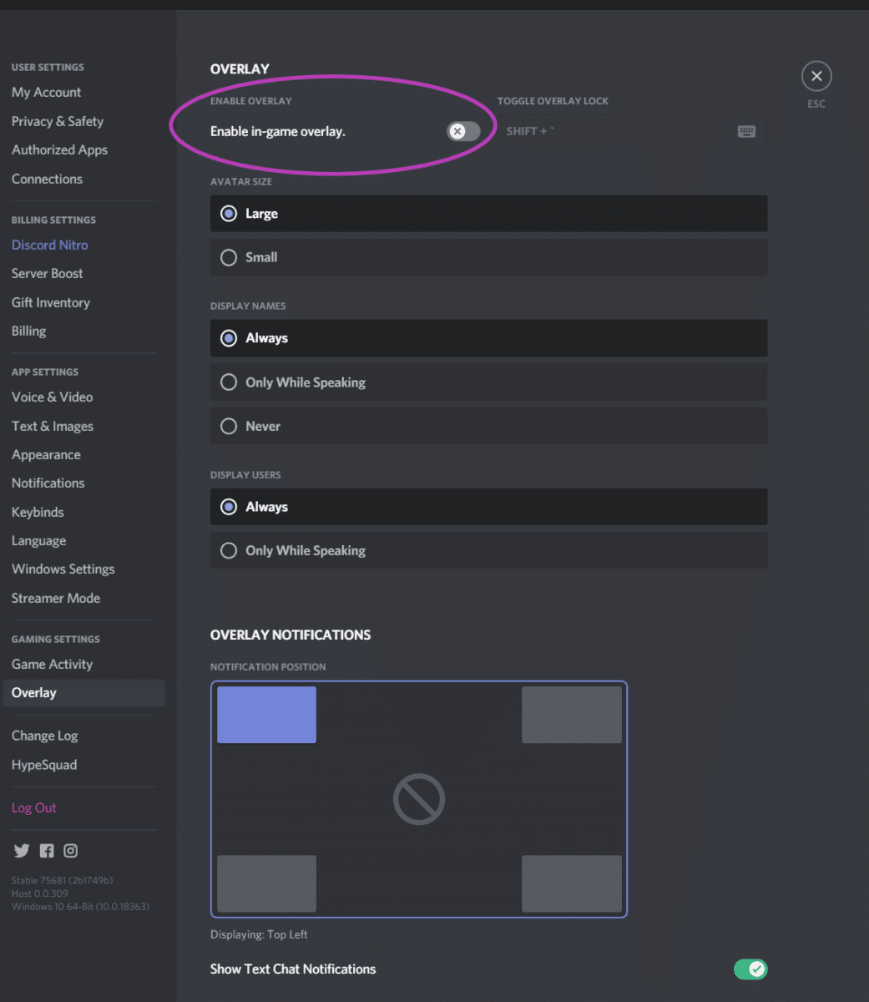
Task: Set notification position to bottom left corner
Action: click(266, 883)
